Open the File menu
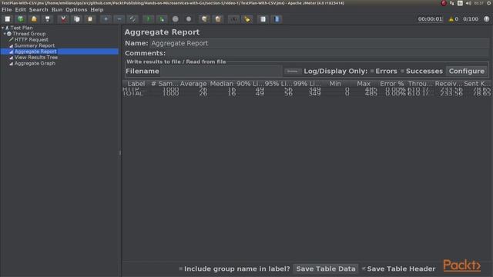The width and height of the screenshot is (493, 277). pos(7,10)
